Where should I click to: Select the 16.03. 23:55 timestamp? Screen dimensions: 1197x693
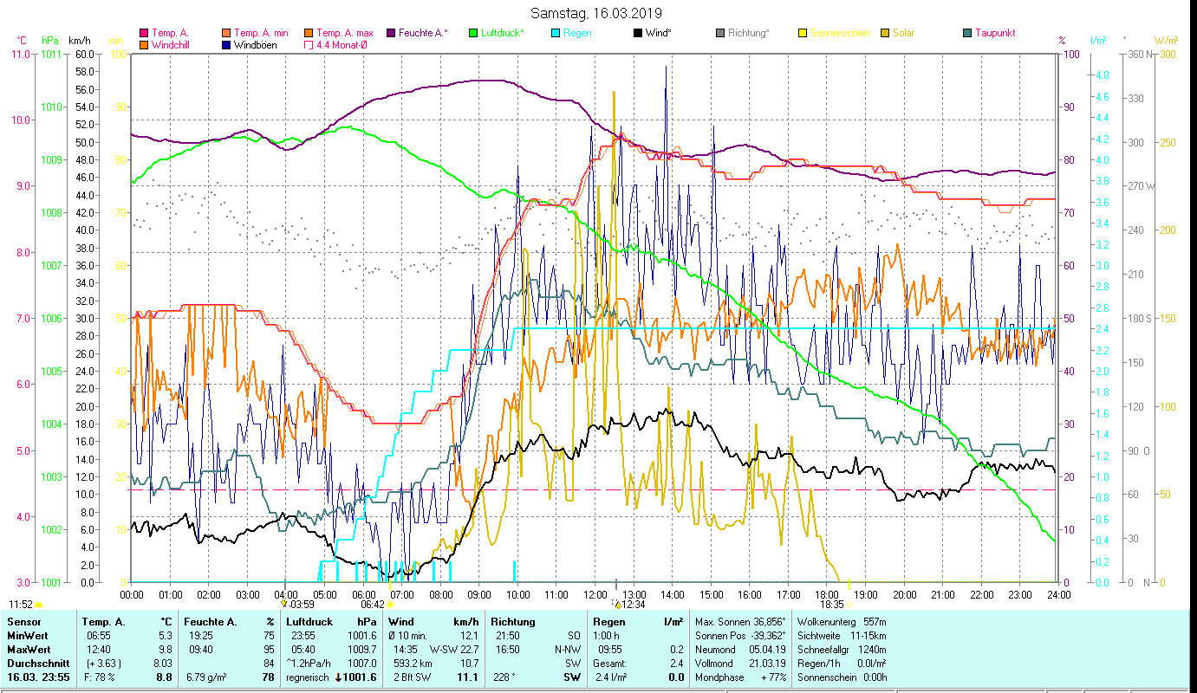pyautogui.click(x=38, y=677)
